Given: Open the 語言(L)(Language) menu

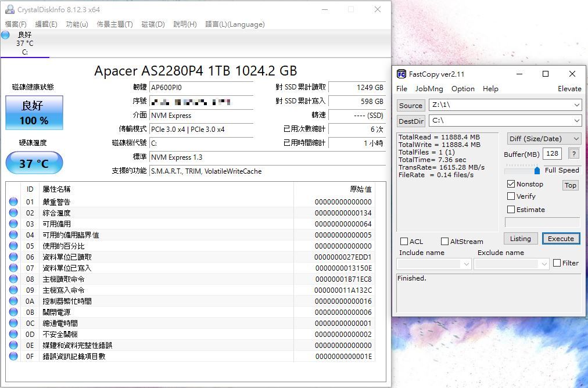Looking at the screenshot, I should pyautogui.click(x=235, y=24).
